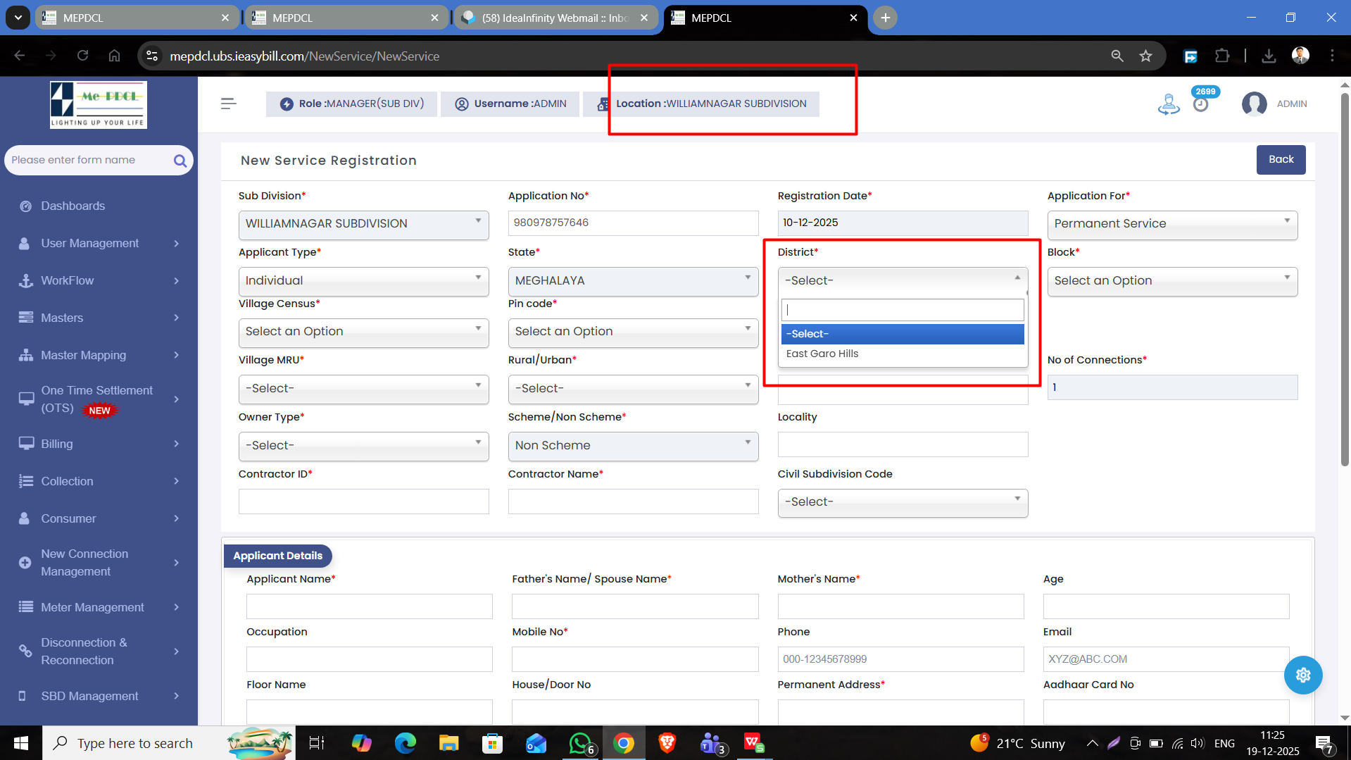The width and height of the screenshot is (1351, 760).
Task: Select East Garo Hills district option
Action: coord(822,354)
